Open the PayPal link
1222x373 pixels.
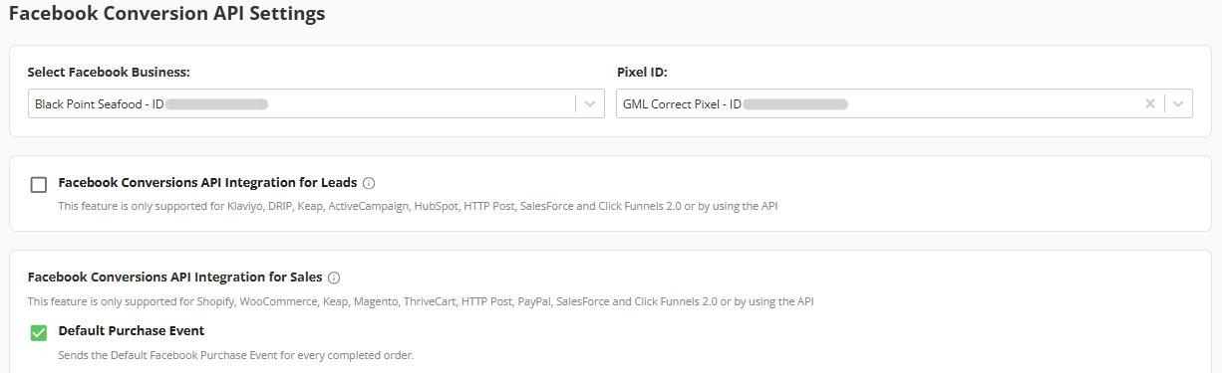(x=534, y=301)
